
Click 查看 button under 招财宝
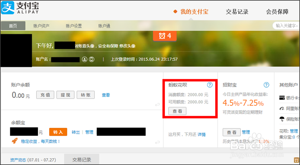(x=232, y=132)
